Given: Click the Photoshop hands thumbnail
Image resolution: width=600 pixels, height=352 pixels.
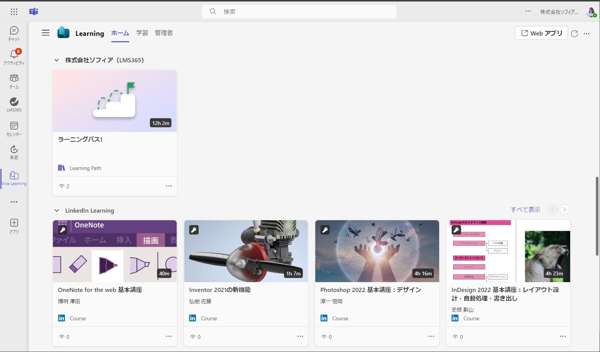Looking at the screenshot, I should (377, 251).
